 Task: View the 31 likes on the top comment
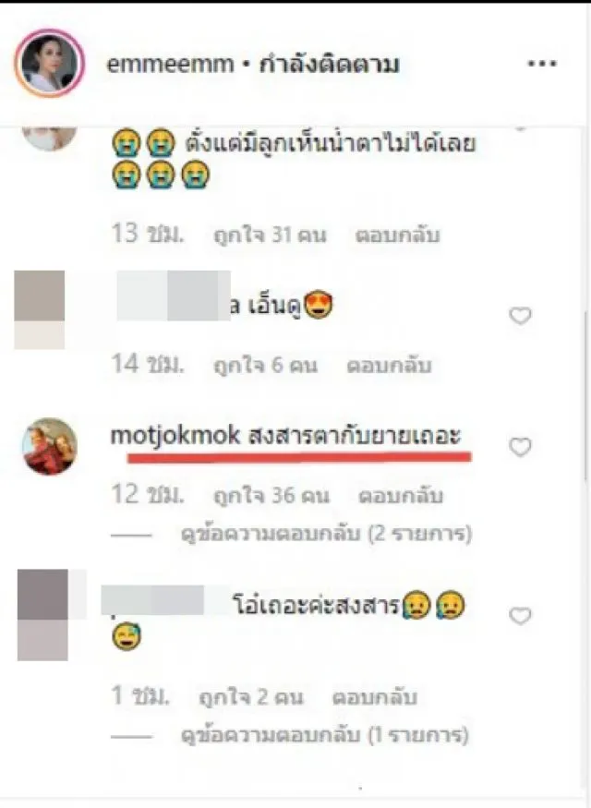coord(270,235)
